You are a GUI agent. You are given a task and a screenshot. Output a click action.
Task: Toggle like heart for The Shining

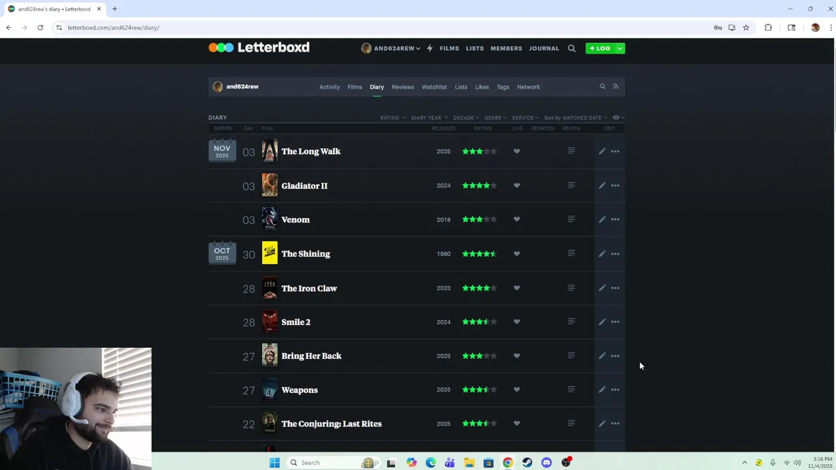pyautogui.click(x=517, y=253)
